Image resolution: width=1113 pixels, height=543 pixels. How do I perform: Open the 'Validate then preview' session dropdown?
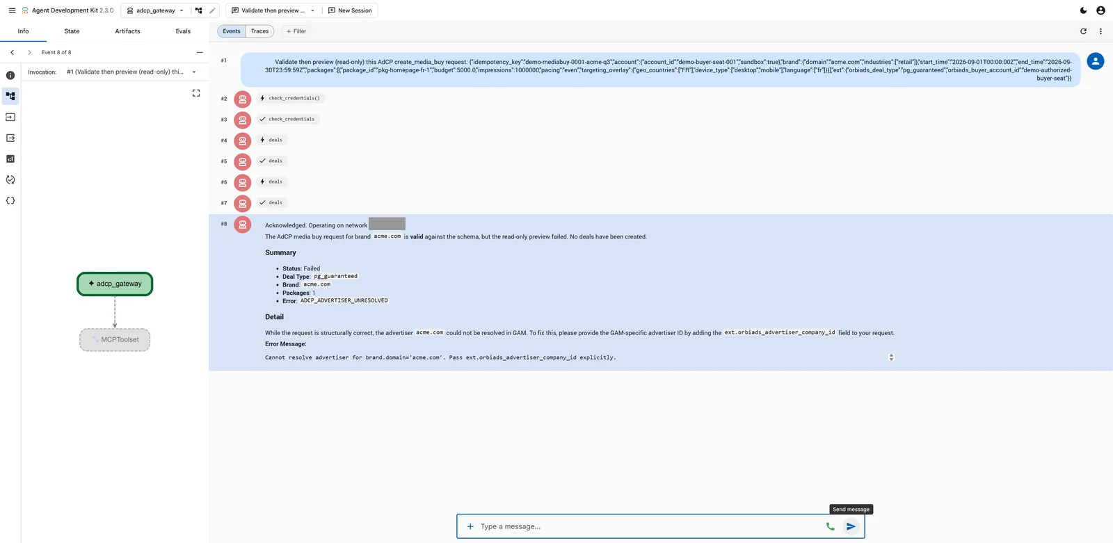click(273, 10)
